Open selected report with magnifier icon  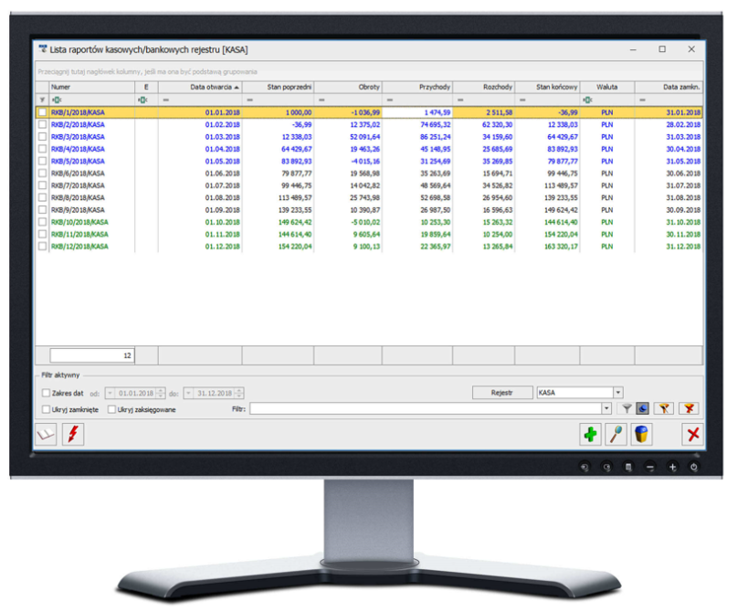click(616, 435)
